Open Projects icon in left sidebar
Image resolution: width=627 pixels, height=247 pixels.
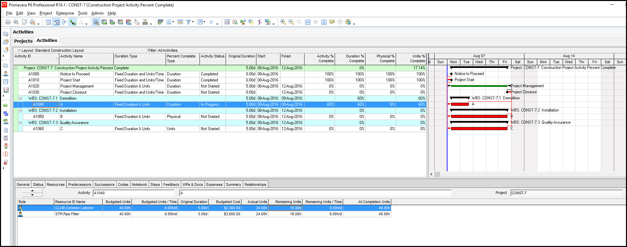6,66
